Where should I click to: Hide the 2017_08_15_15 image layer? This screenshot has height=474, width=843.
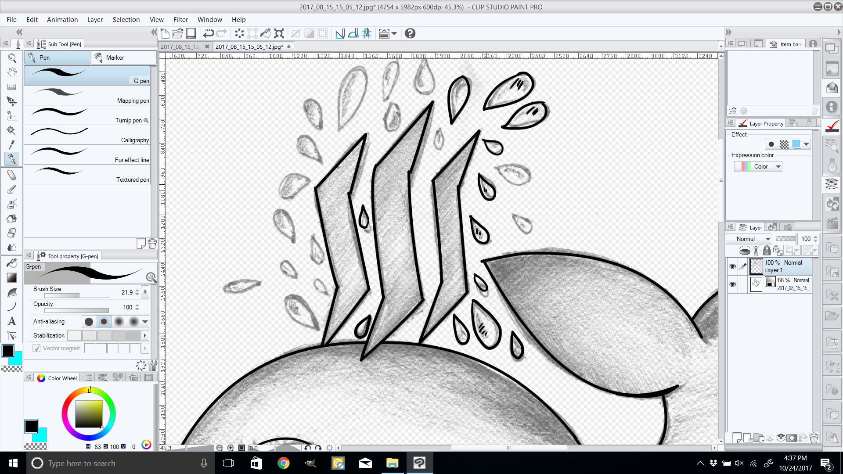pyautogui.click(x=732, y=284)
